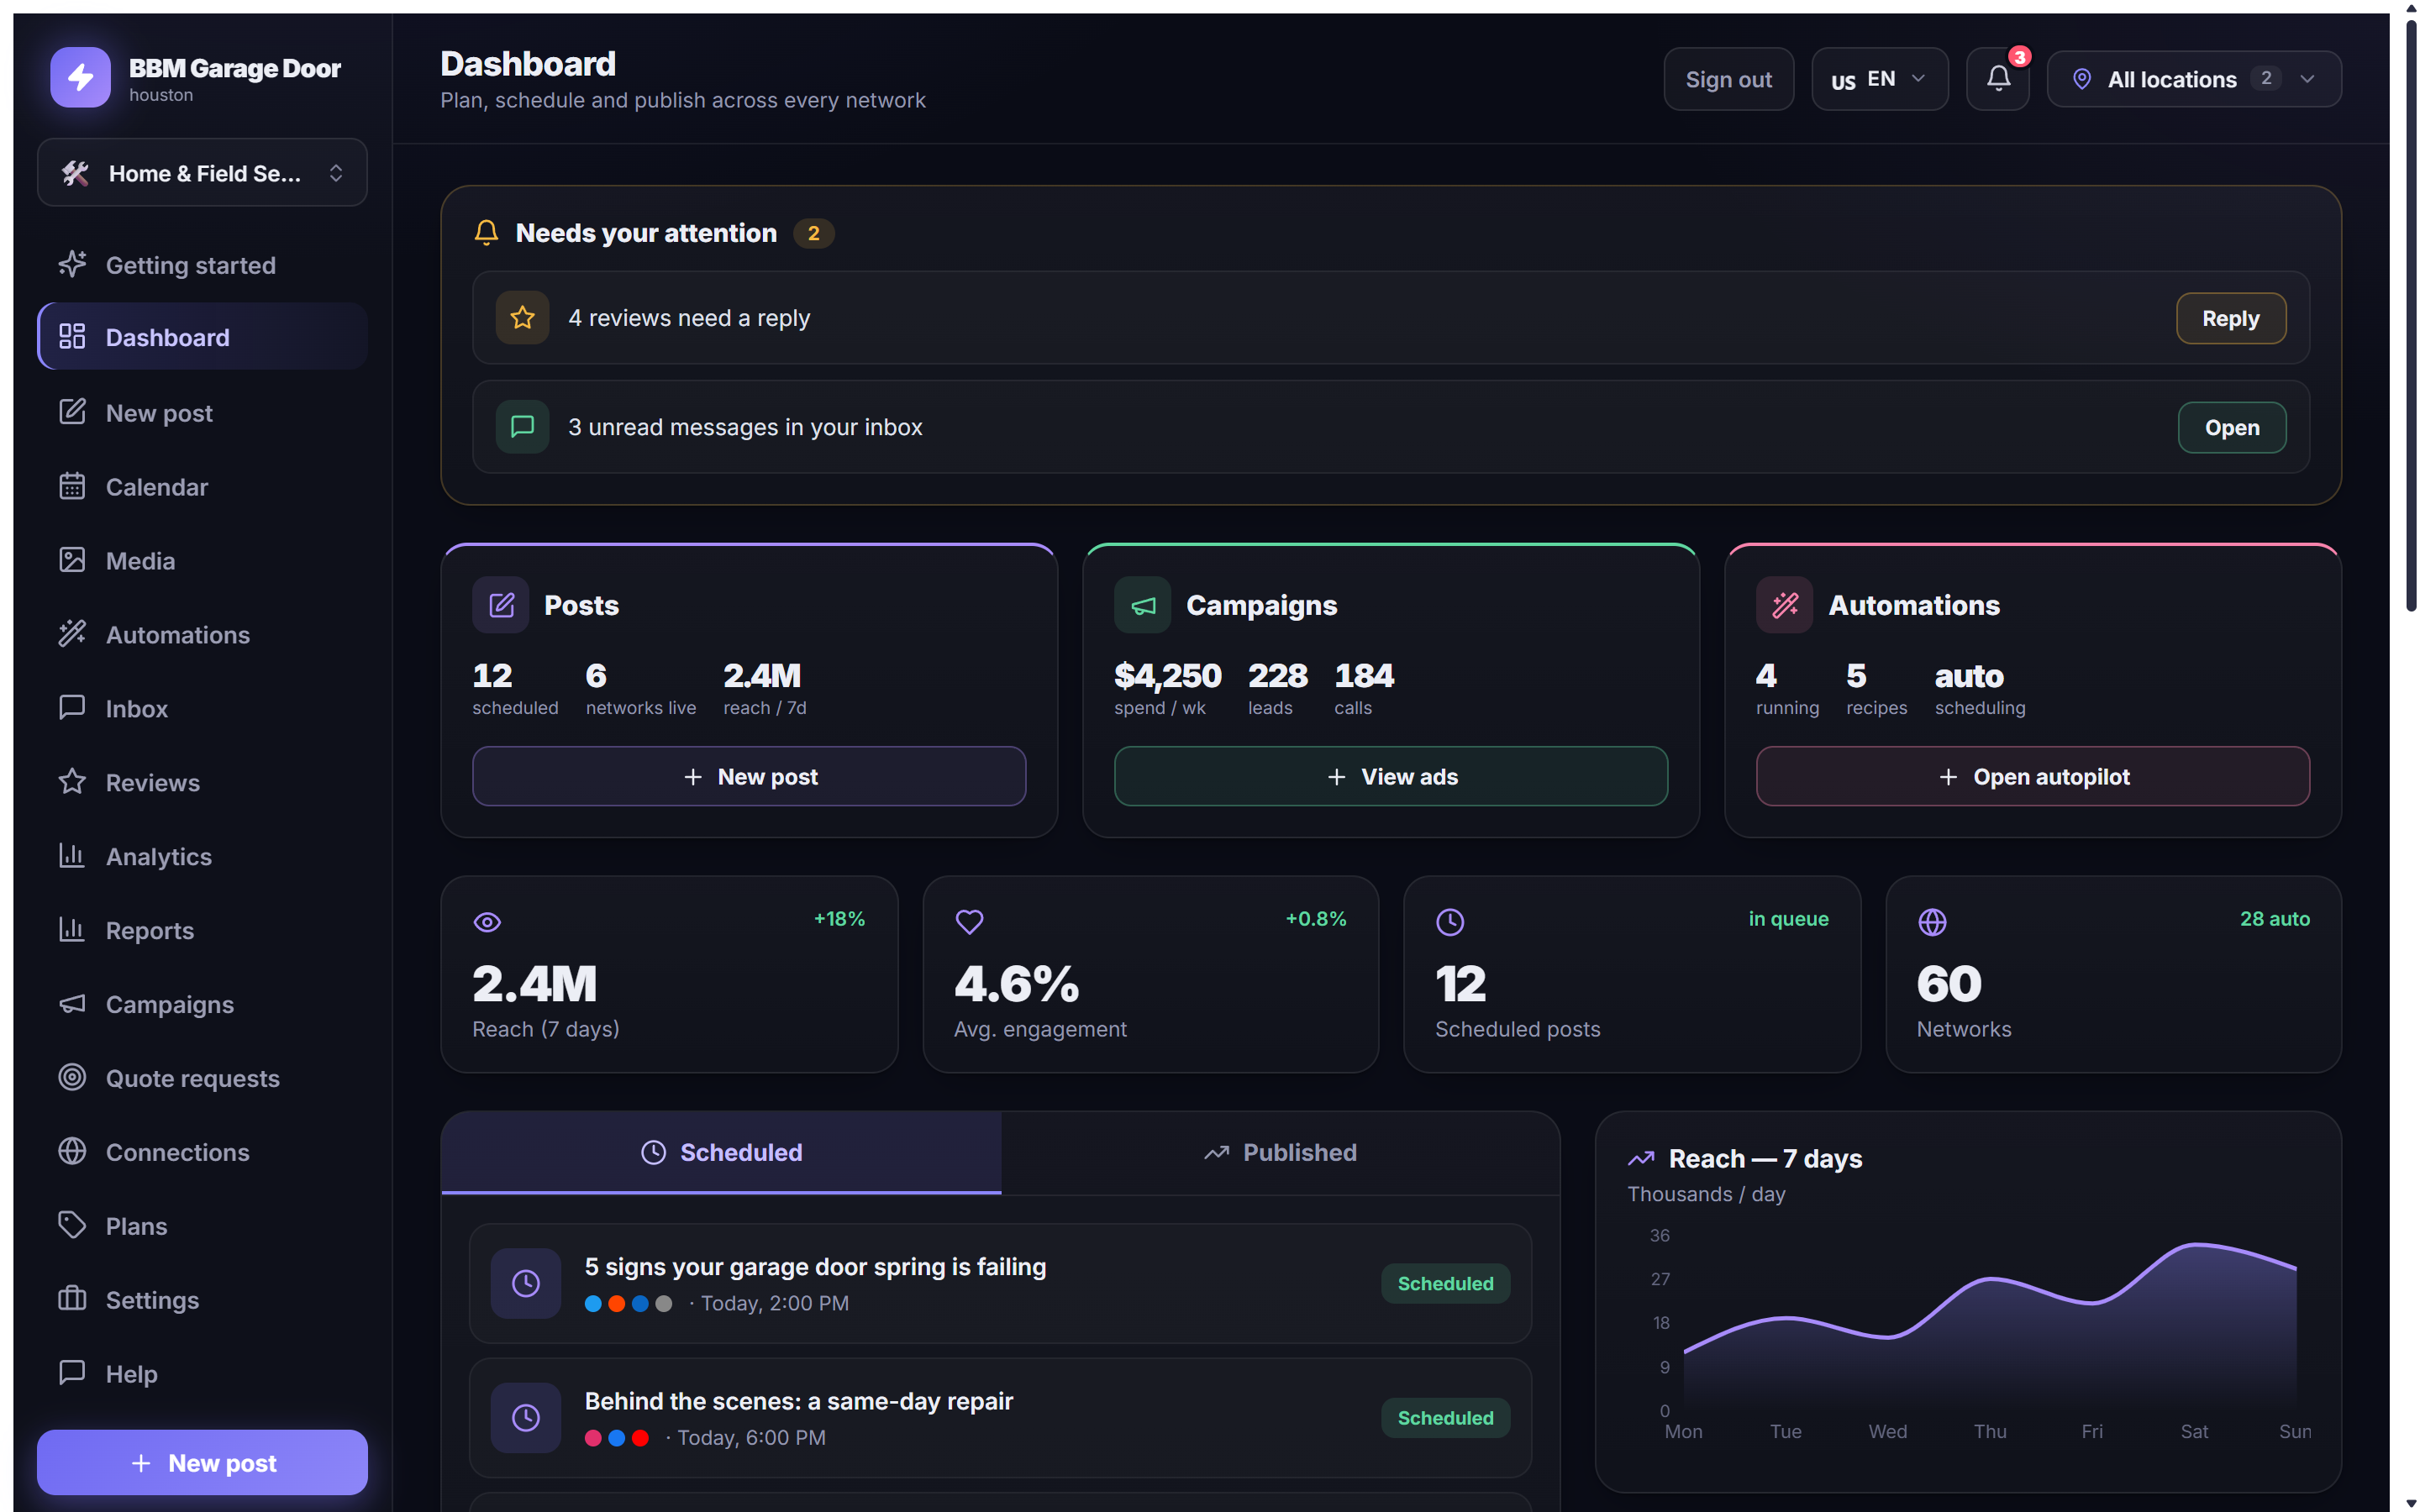Click the '28 auto' label on Networks card

[2274, 918]
